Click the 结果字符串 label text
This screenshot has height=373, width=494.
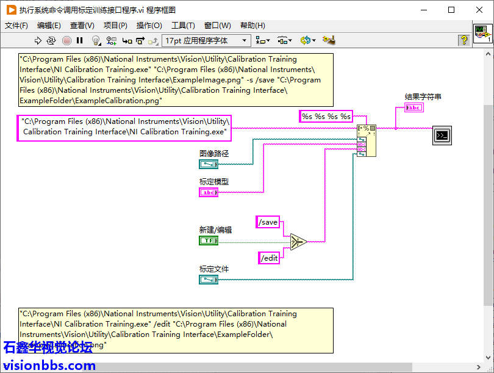(x=423, y=97)
